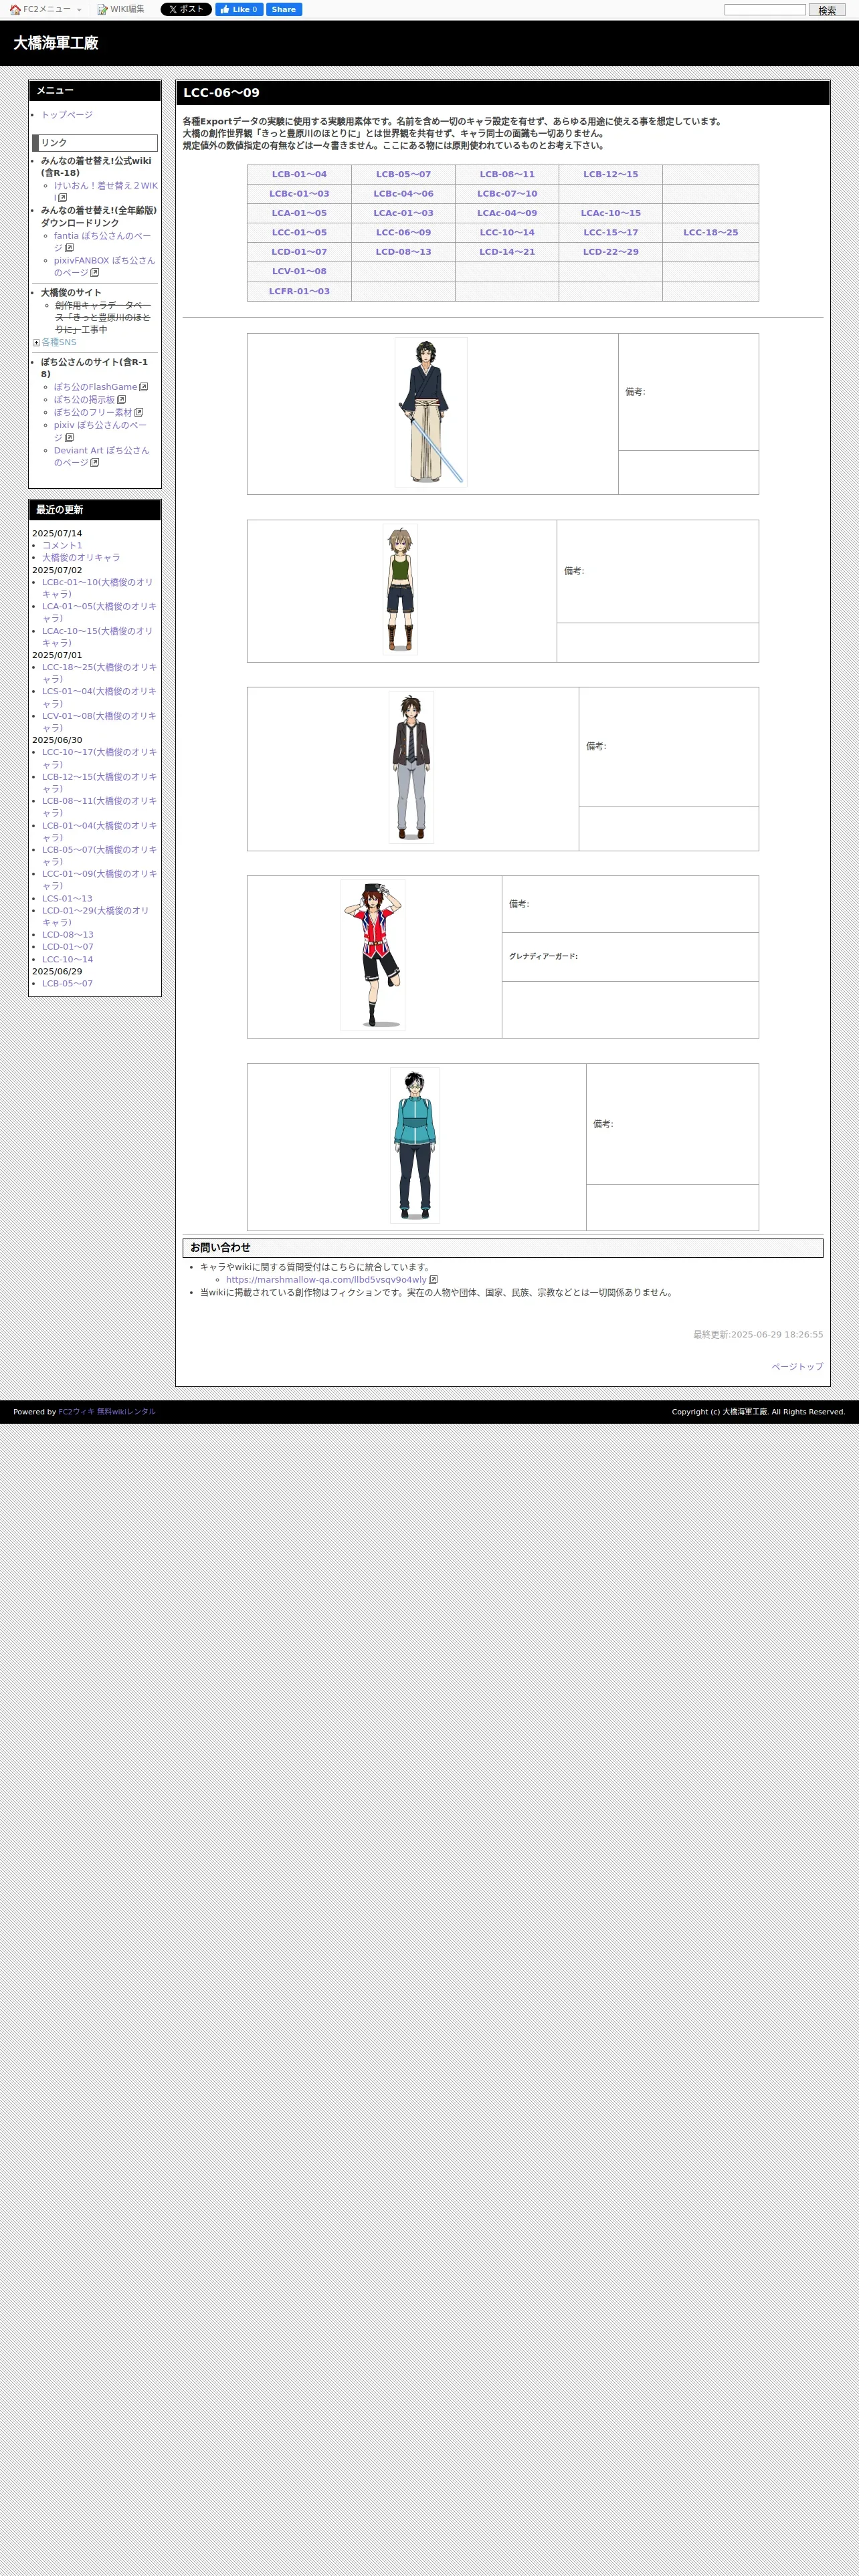
Task: Open LCB-08〜11 in the navigation table
Action: 507,174
